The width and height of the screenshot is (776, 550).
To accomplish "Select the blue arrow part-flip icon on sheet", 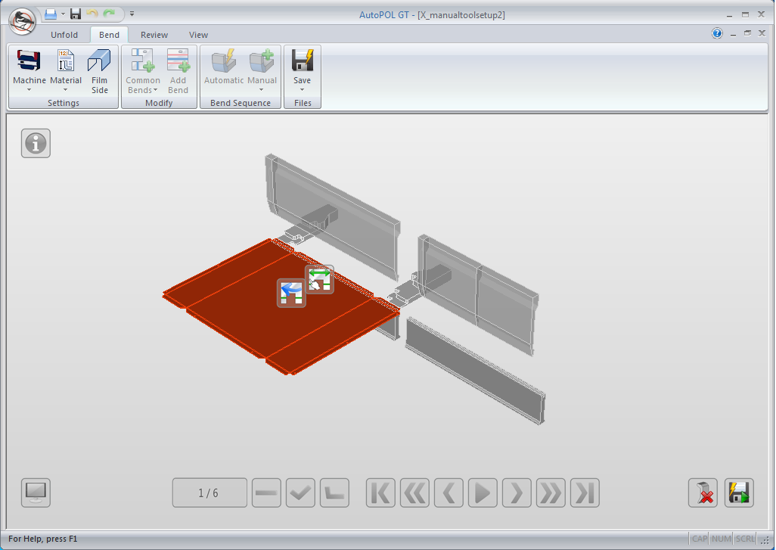I will tap(291, 293).
